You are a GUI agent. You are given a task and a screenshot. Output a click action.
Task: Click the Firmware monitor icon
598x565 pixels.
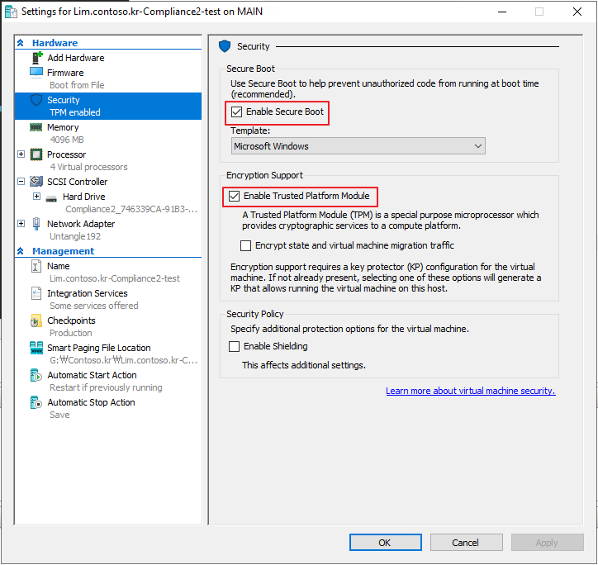pos(36,72)
